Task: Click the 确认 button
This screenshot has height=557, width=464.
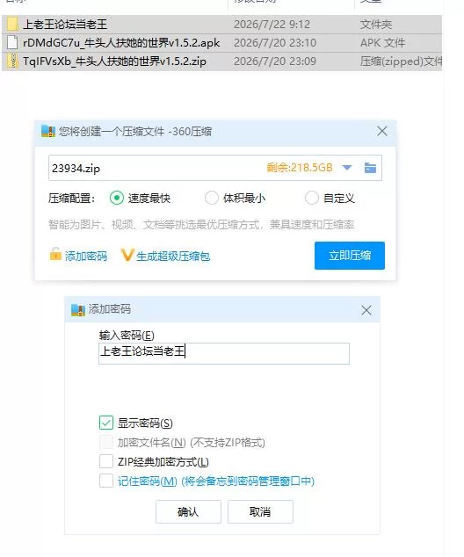Action: (x=188, y=511)
